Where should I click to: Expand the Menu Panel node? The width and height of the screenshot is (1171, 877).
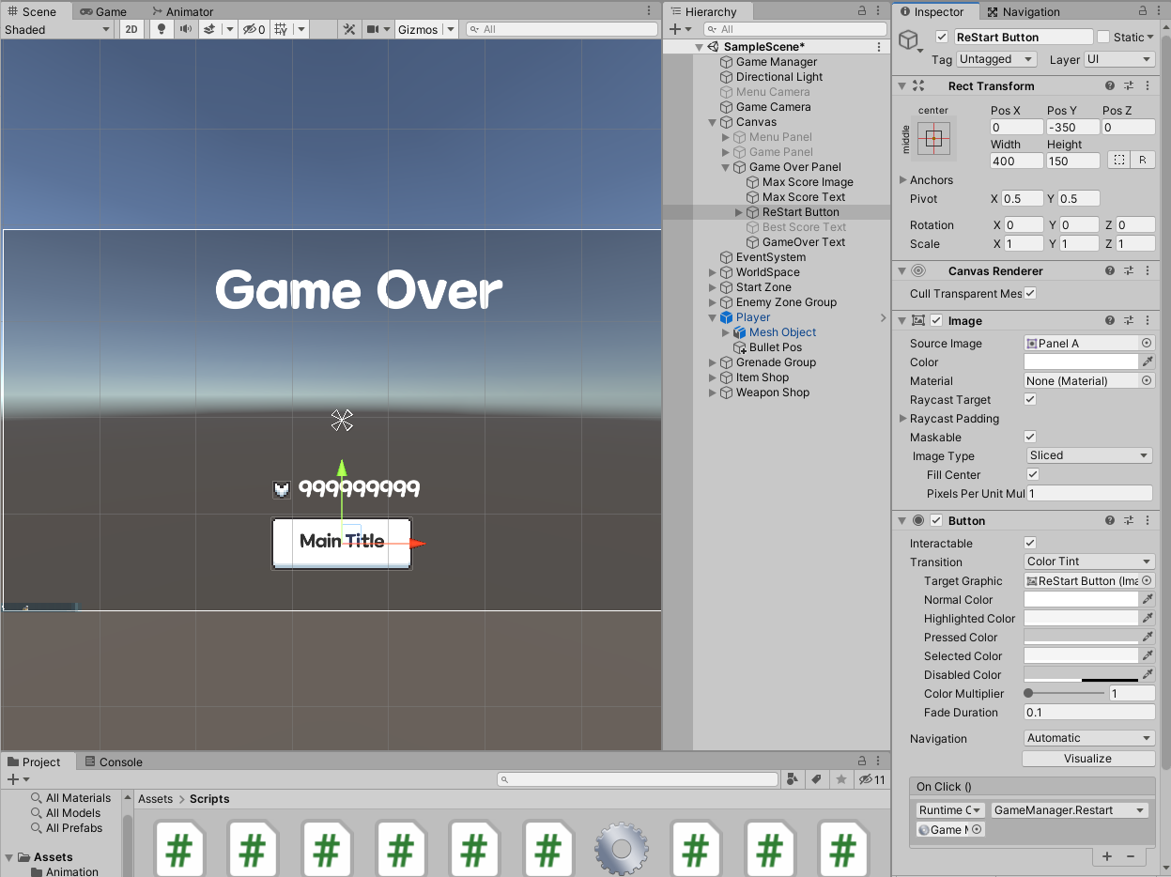tap(726, 137)
